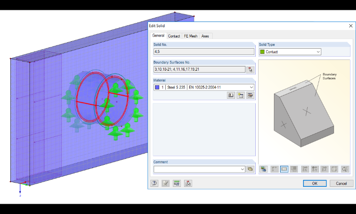Click the Boundary Surfaces No. field

pyautogui.click(x=200, y=69)
